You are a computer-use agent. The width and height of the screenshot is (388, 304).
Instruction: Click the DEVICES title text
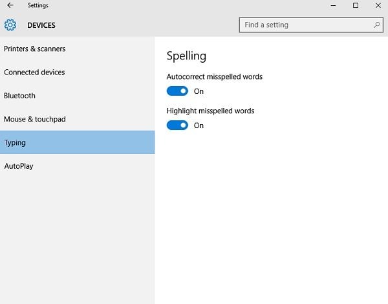coord(41,25)
